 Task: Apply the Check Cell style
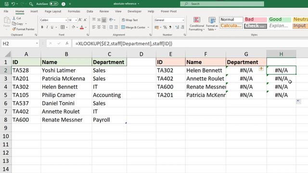(256, 26)
